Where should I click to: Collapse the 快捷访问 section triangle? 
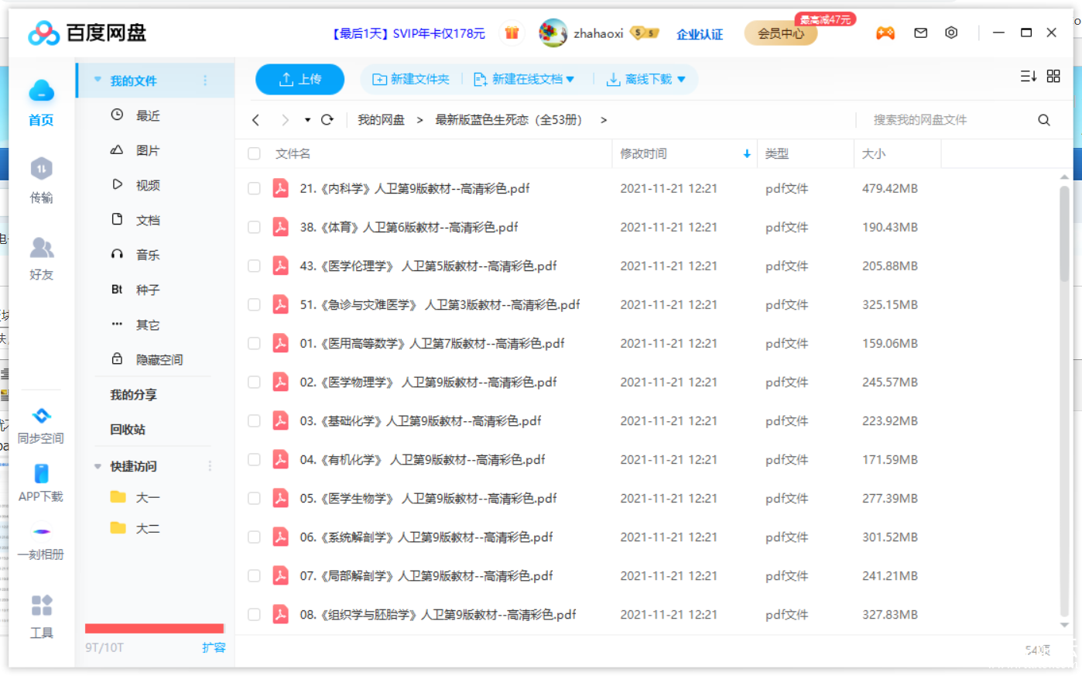tap(98, 466)
